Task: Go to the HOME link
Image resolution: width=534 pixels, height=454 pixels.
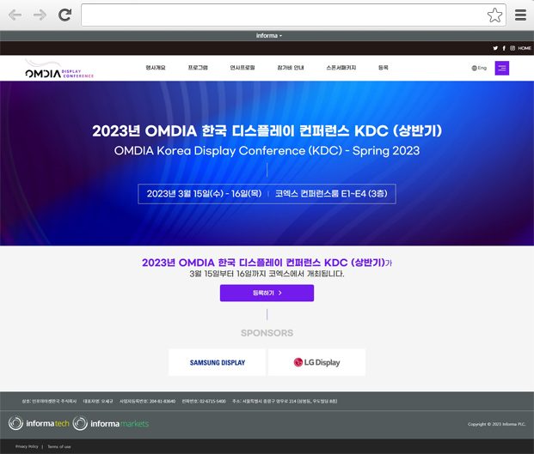Action: pos(525,48)
